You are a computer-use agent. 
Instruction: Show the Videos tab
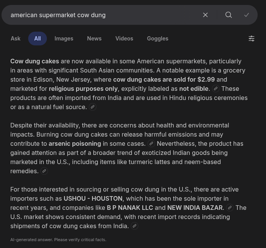pyautogui.click(x=124, y=39)
